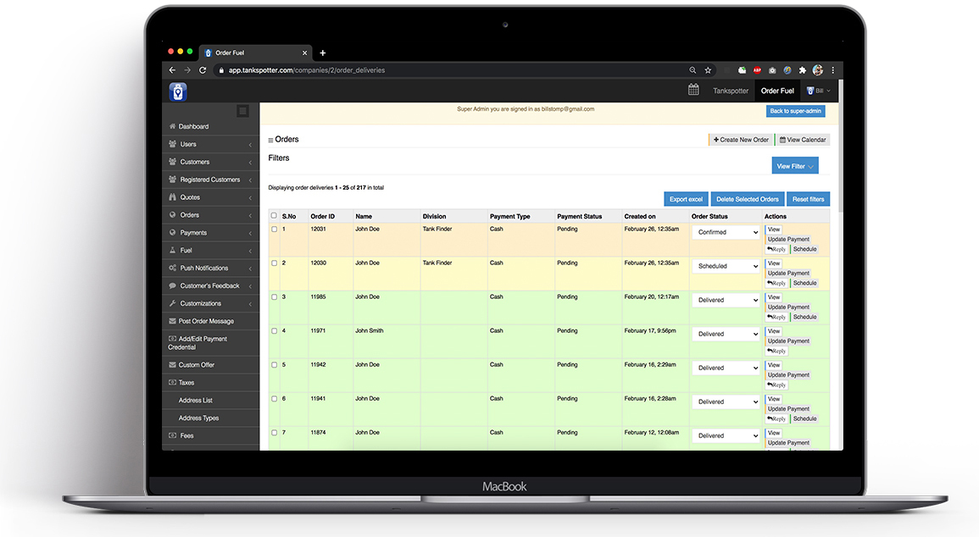Click the browser reload icon
This screenshot has width=979, height=537.
click(x=203, y=70)
